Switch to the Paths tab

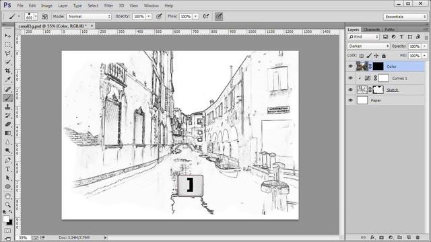[x=389, y=30]
